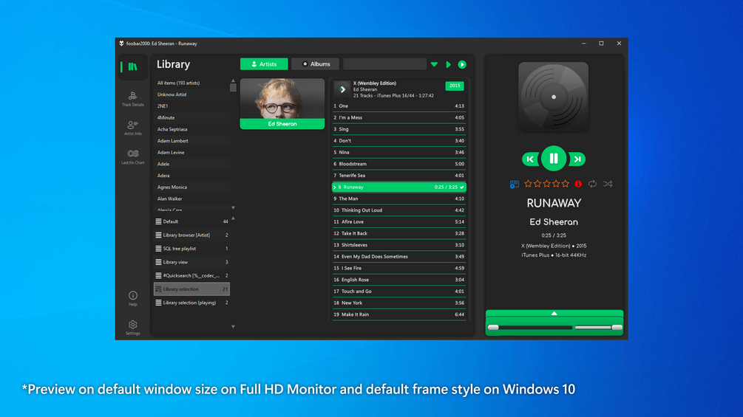Viewport: 743px width, 417px height.
Task: Click the library search field
Action: click(x=384, y=63)
